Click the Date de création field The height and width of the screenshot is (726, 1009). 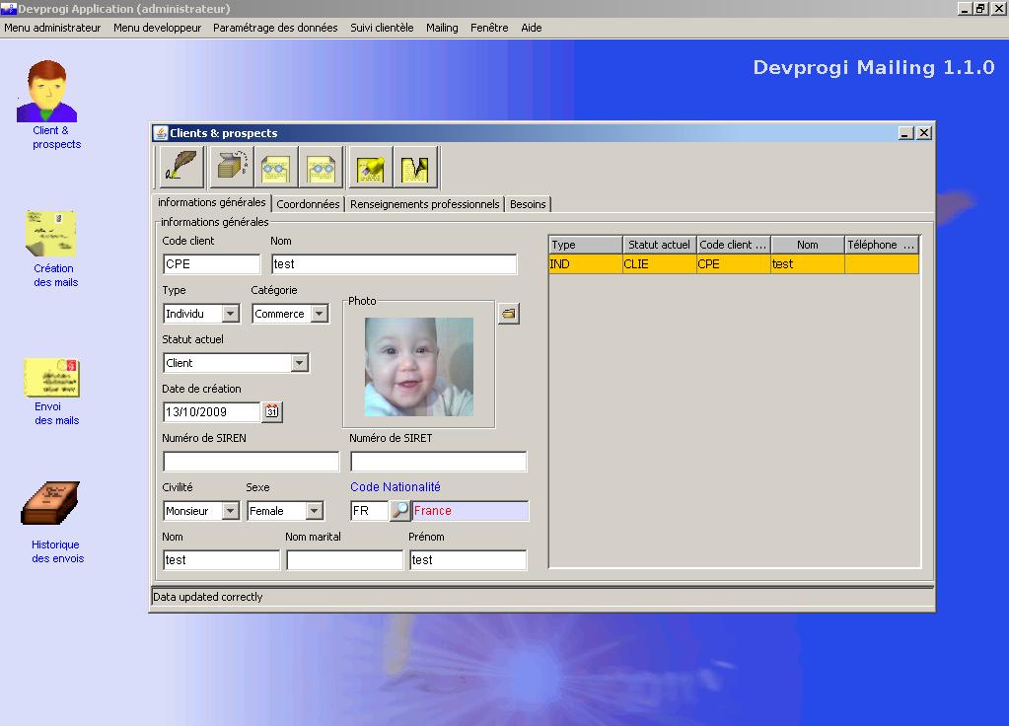click(x=212, y=412)
